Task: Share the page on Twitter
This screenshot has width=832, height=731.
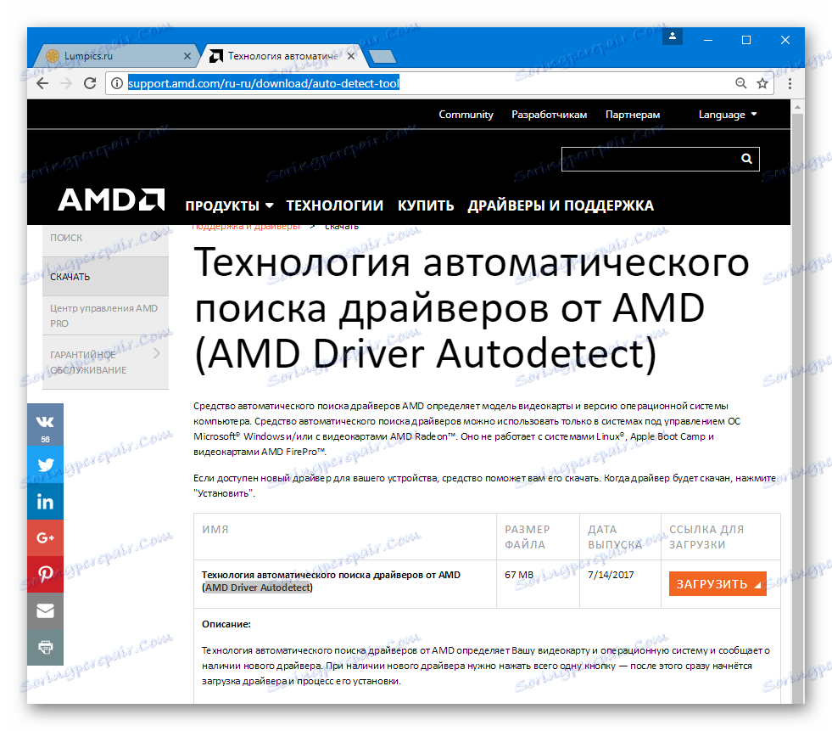Action: 45,465
